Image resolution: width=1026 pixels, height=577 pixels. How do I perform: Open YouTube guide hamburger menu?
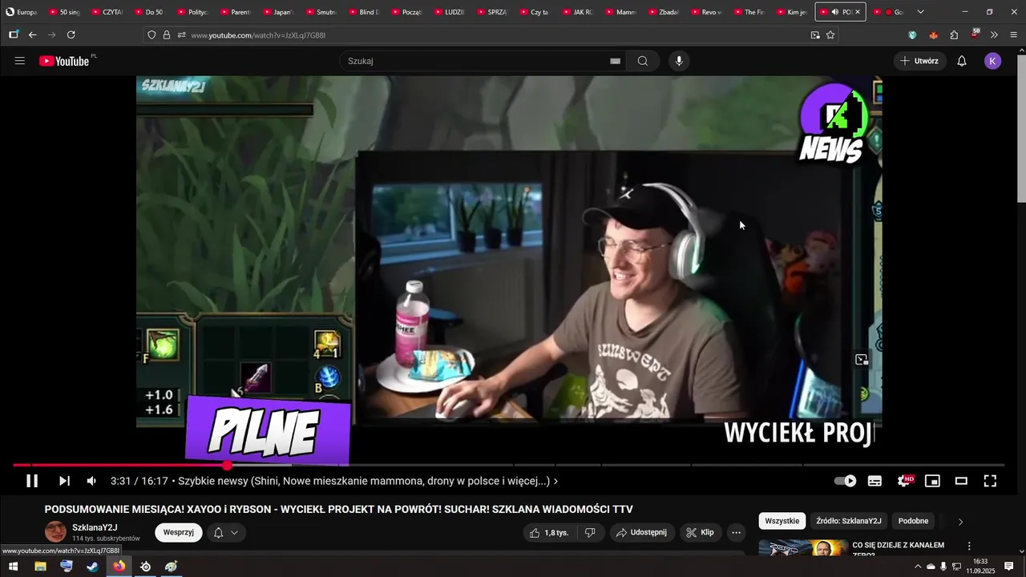[20, 61]
